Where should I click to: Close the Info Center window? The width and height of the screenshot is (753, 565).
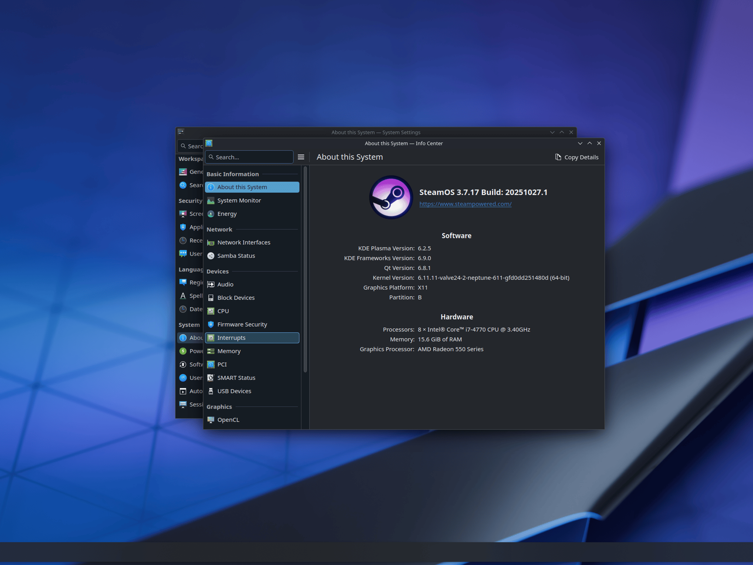pyautogui.click(x=599, y=143)
